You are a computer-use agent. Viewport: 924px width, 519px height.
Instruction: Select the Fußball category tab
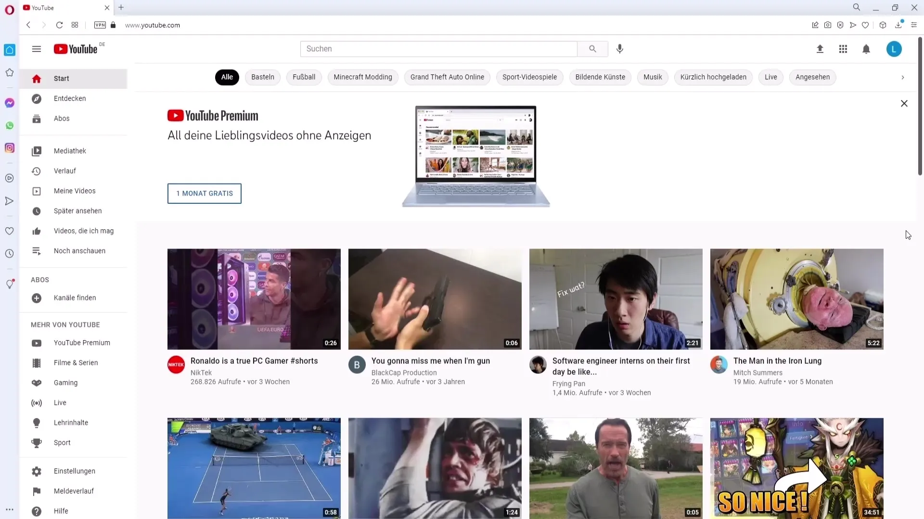tap(304, 77)
